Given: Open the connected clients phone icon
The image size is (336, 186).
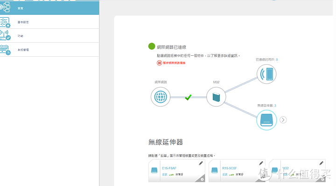Looking at the screenshot, I should click(266, 74).
